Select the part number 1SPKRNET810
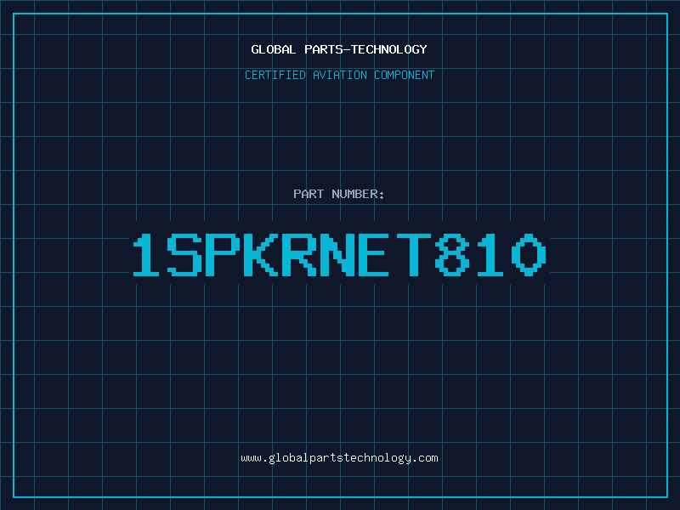680x510 pixels. tap(339, 254)
